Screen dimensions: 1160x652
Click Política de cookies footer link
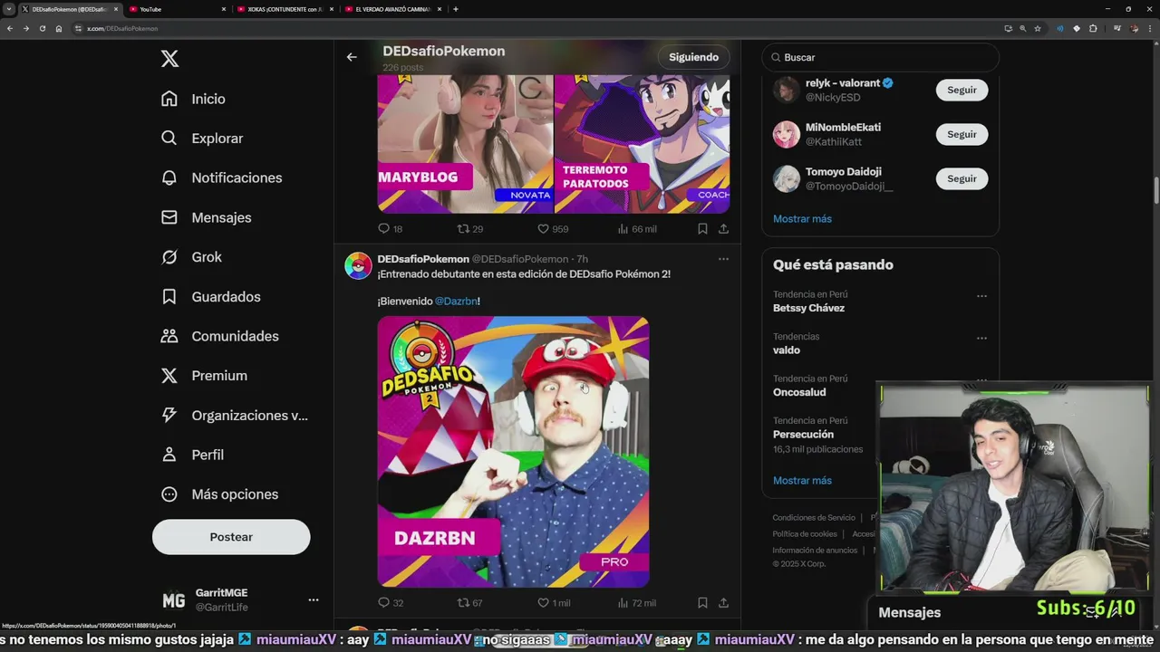pyautogui.click(x=805, y=534)
